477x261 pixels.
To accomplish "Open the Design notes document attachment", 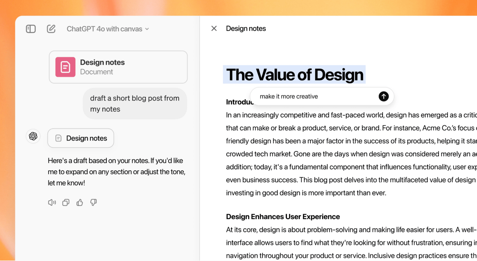I will coord(118,67).
